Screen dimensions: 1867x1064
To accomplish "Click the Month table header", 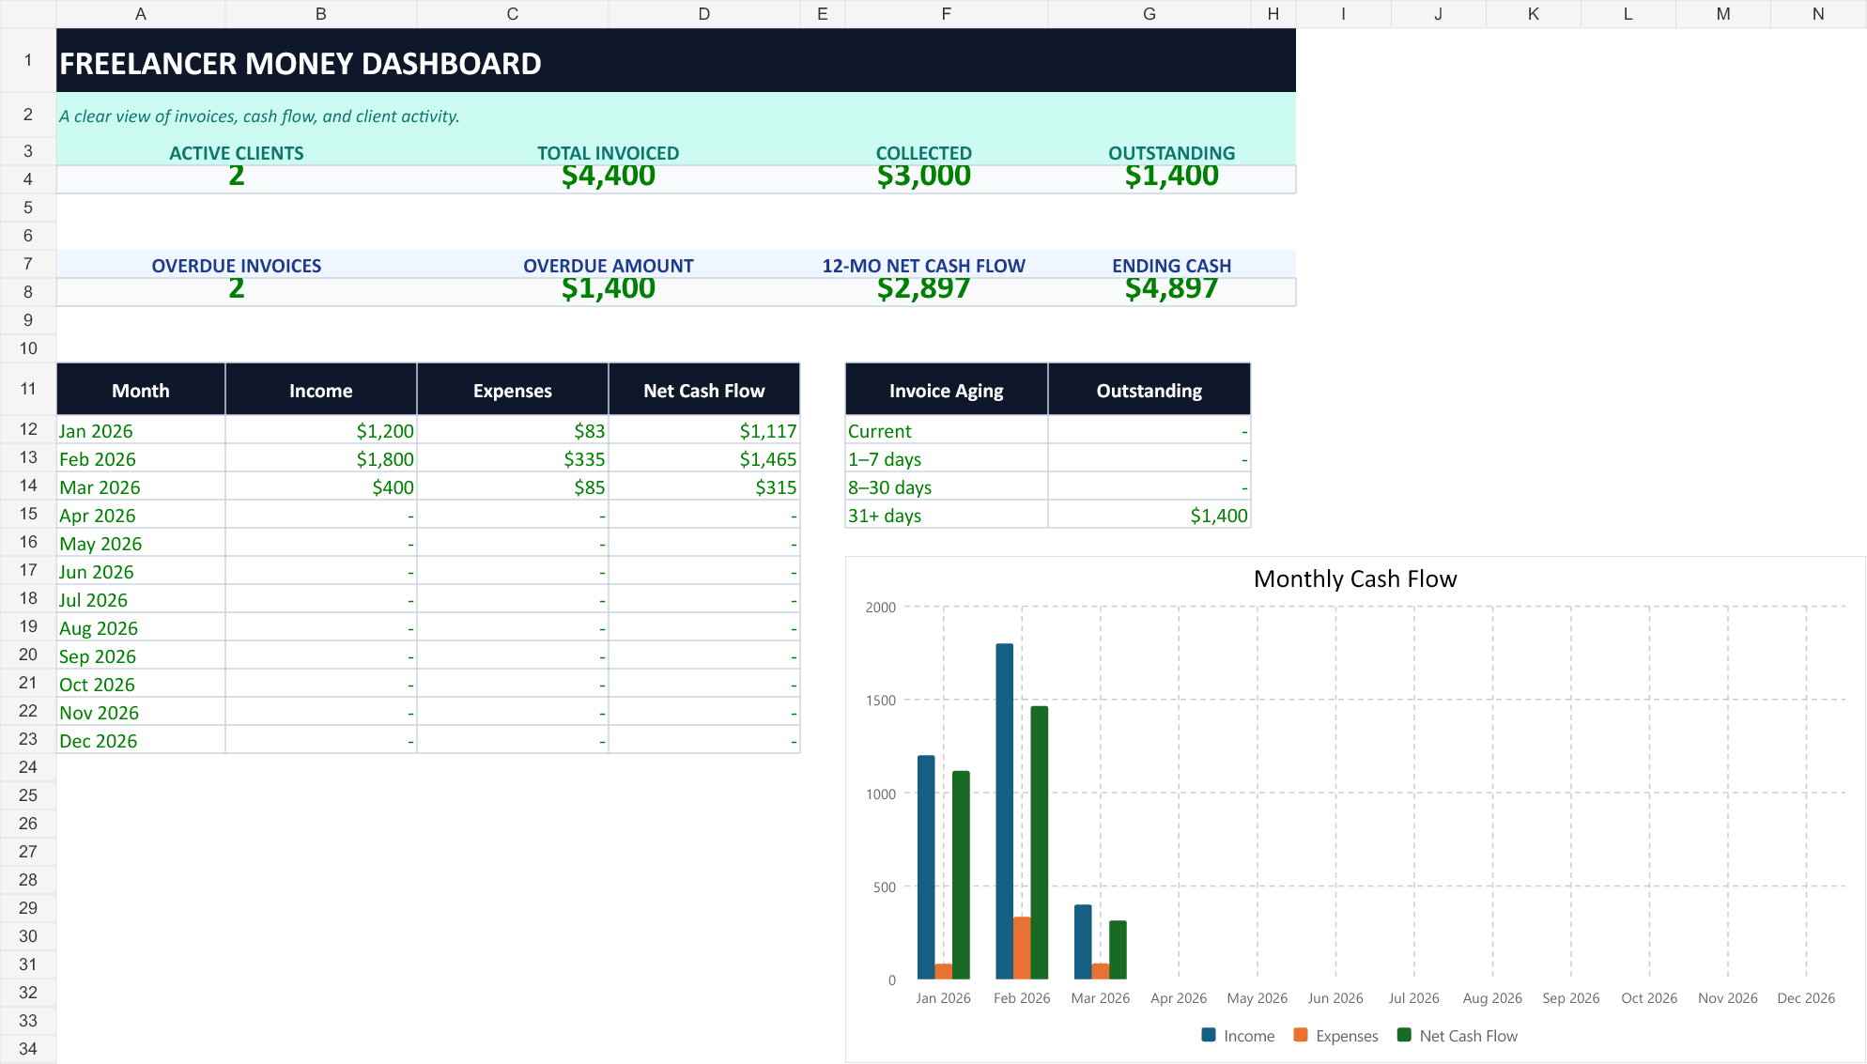I will [141, 390].
